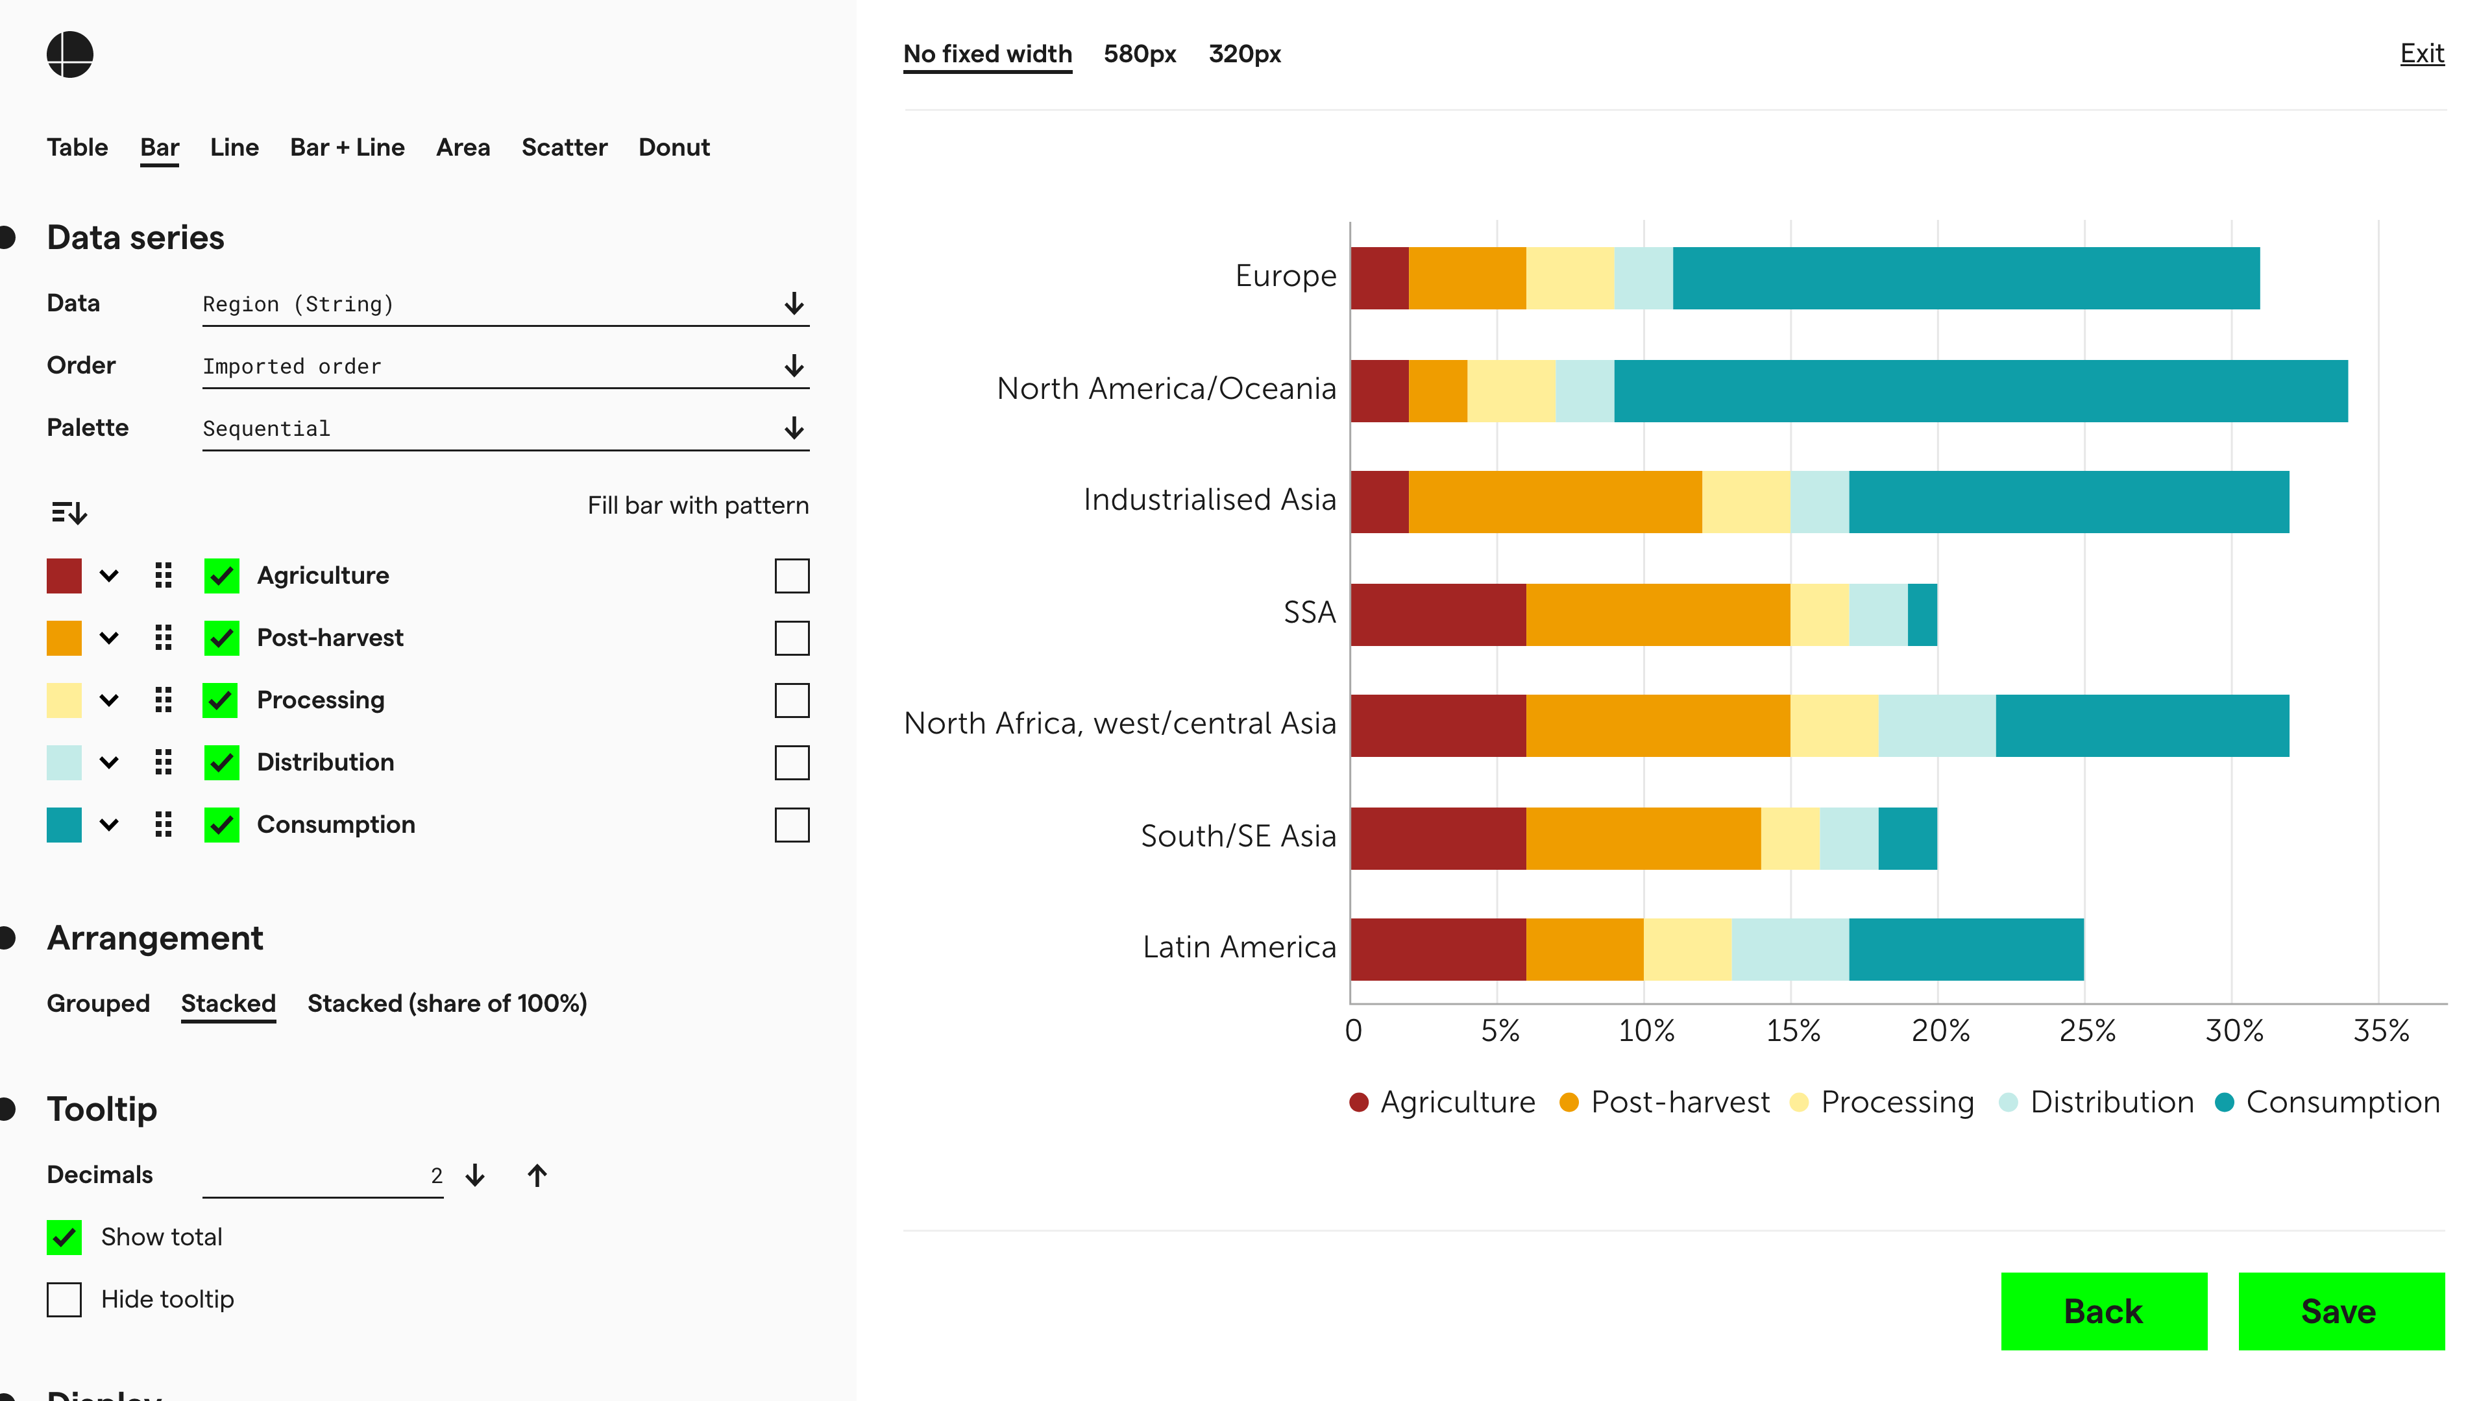Click the Consumption teal color swatch

coord(65,825)
